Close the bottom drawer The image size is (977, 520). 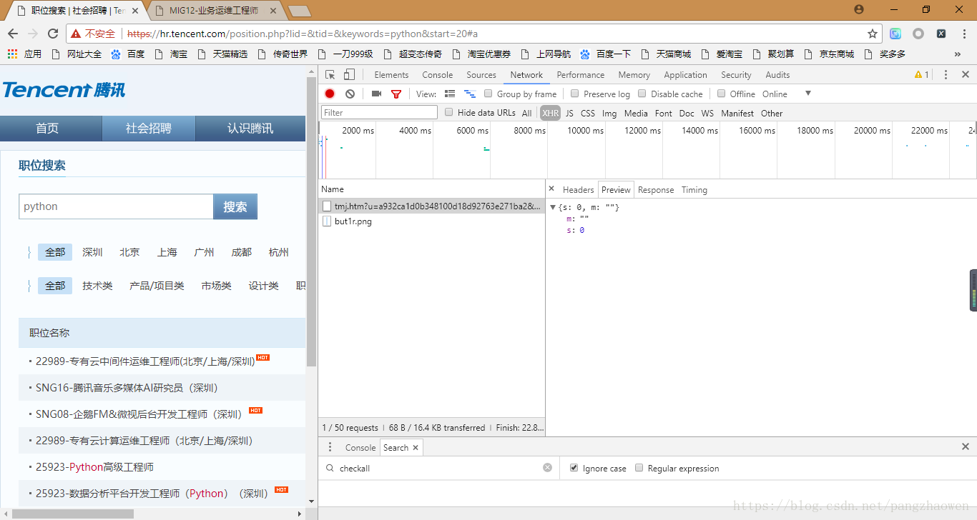(x=966, y=446)
